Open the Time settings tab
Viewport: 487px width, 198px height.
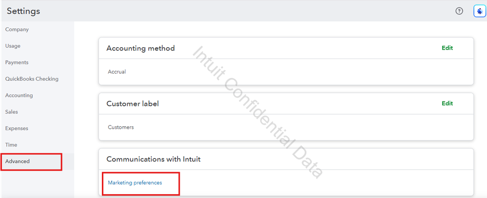(x=11, y=145)
